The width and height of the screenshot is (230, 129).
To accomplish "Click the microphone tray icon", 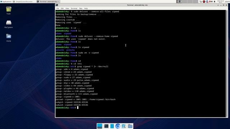I will pos(210,1).
